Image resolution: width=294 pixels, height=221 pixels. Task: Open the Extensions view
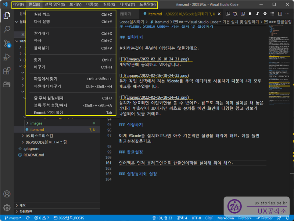pos(7,71)
